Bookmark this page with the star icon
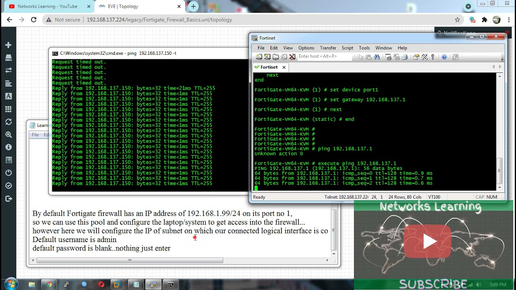 pos(457,20)
